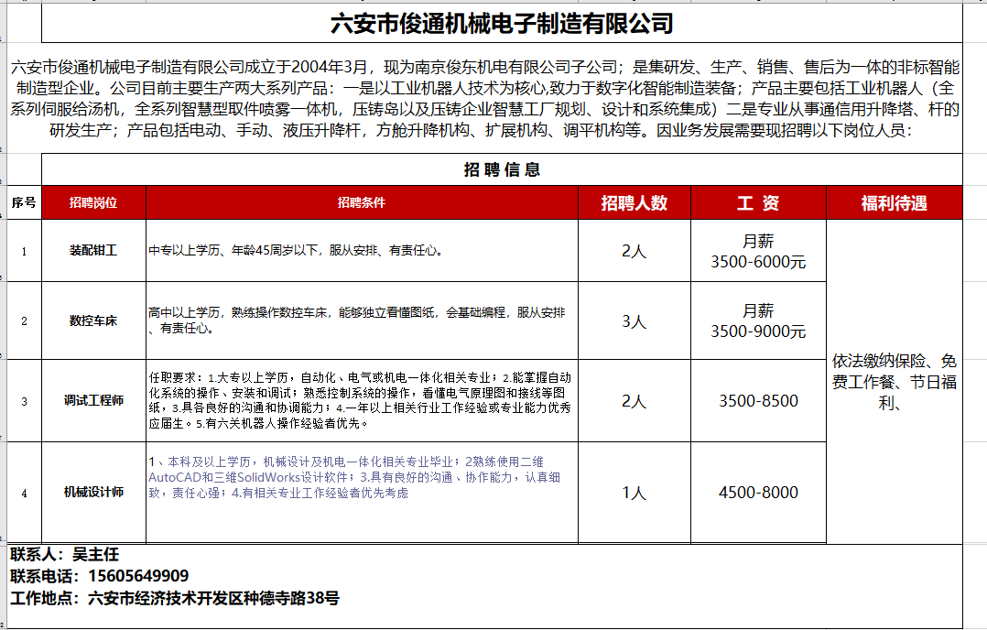
Task: Select the 工资 header cell
Action: pos(758,202)
